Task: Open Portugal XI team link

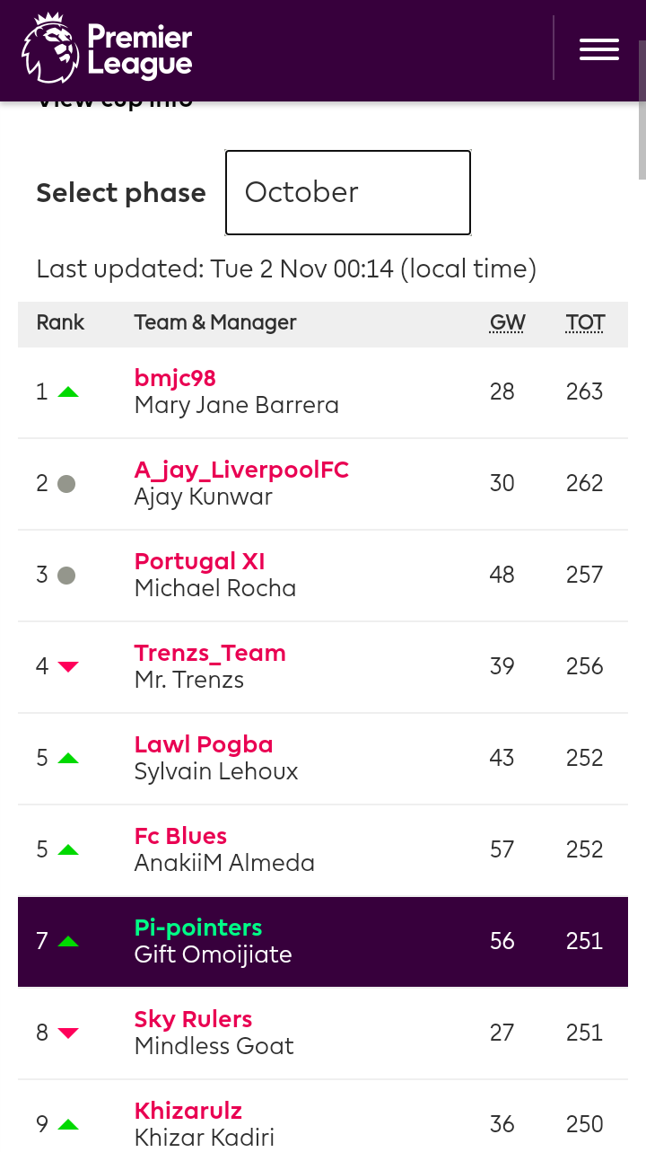Action: [x=200, y=561]
